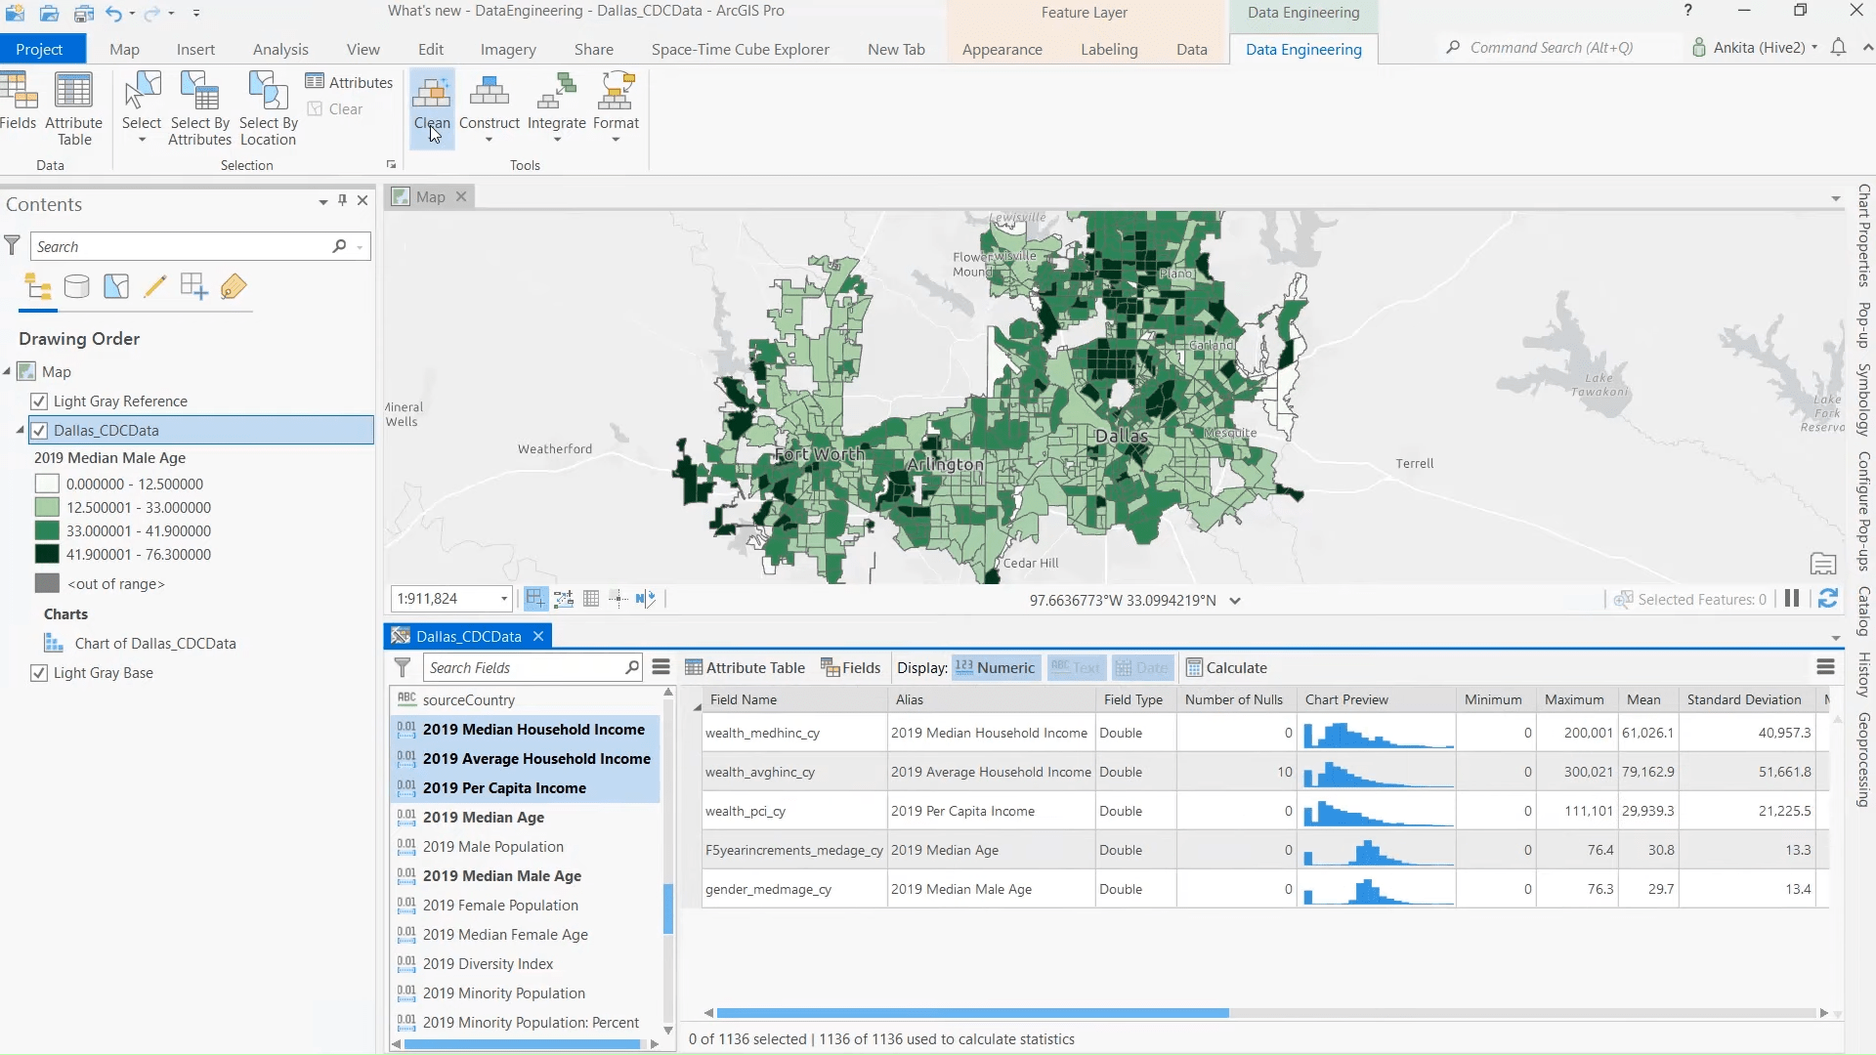Image resolution: width=1876 pixels, height=1055 pixels.
Task: Open the fields list hamburger menu
Action: [x=661, y=667]
